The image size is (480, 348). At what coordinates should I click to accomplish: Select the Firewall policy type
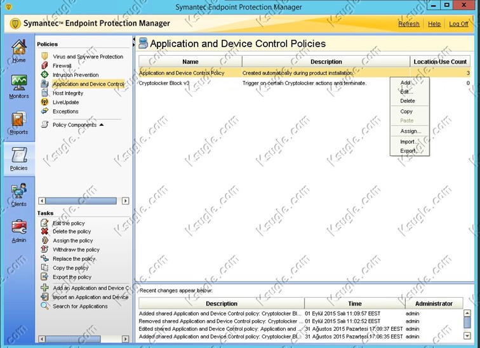point(62,65)
